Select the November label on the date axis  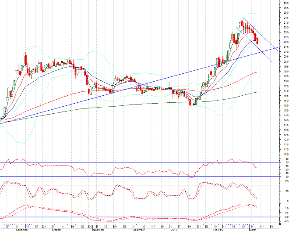(x=99, y=229)
